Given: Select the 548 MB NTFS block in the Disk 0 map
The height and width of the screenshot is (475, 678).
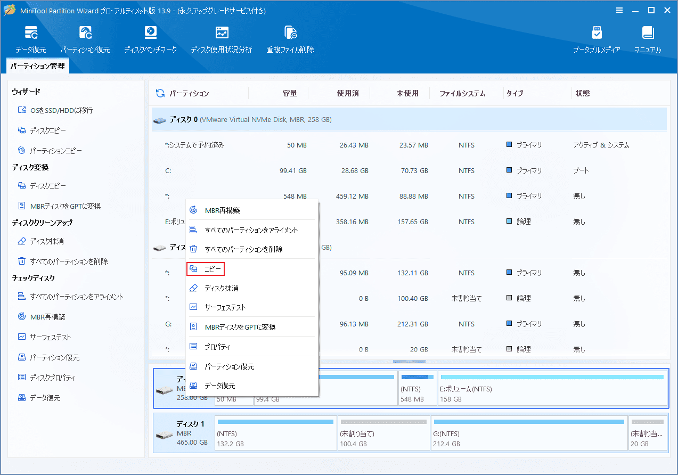Looking at the screenshot, I should [418, 388].
